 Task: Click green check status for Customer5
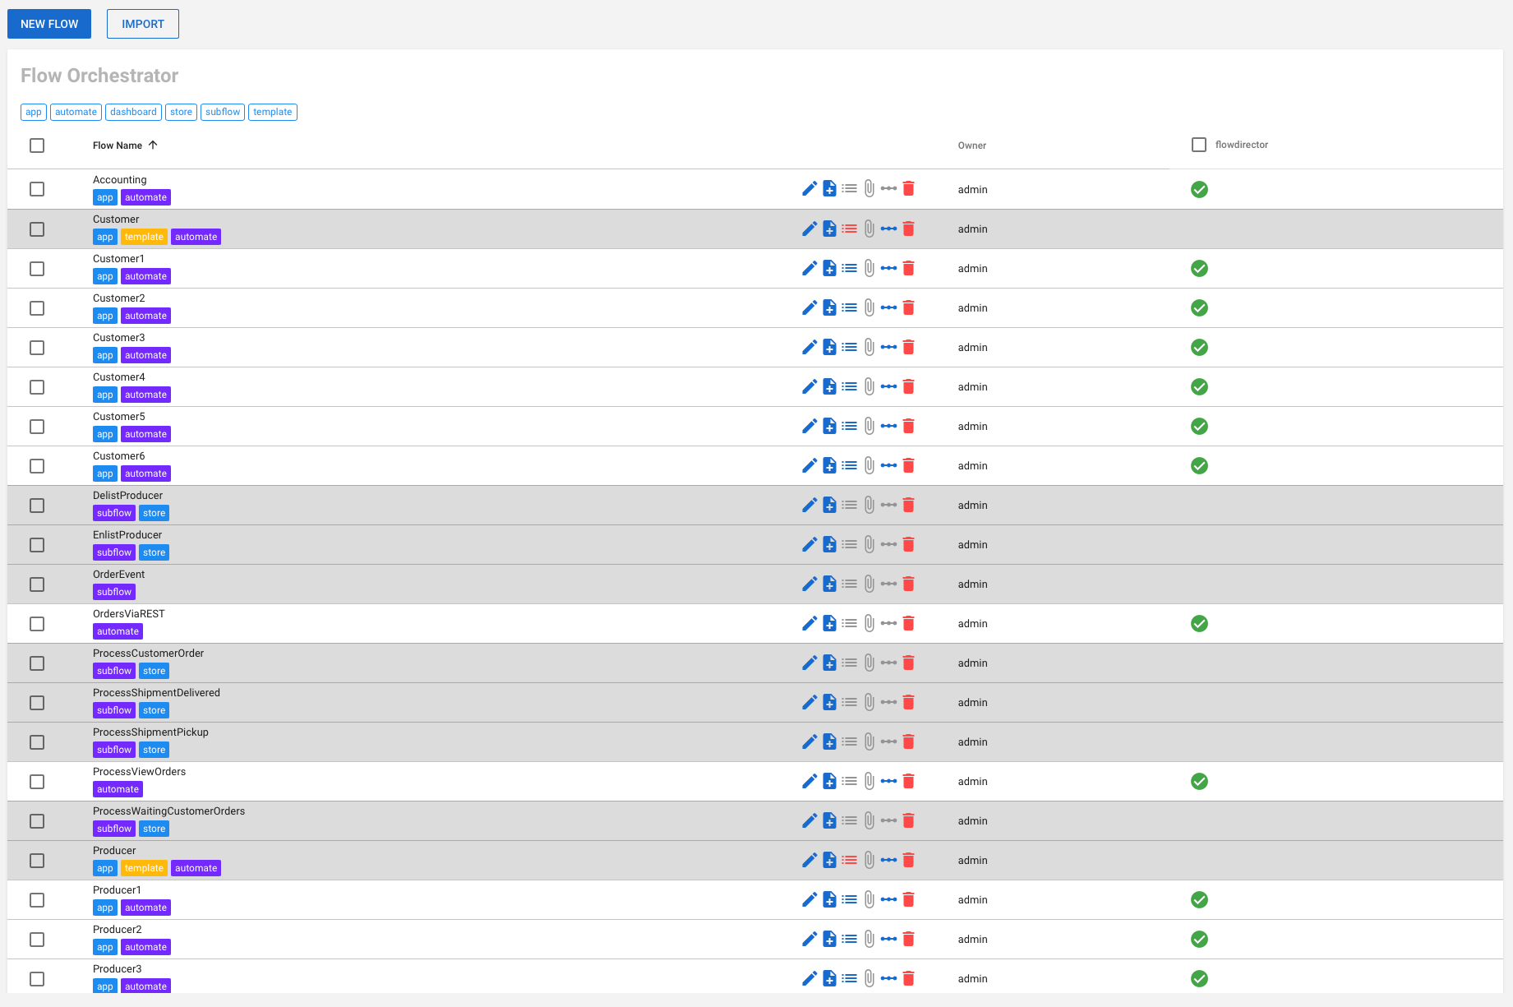click(1199, 426)
